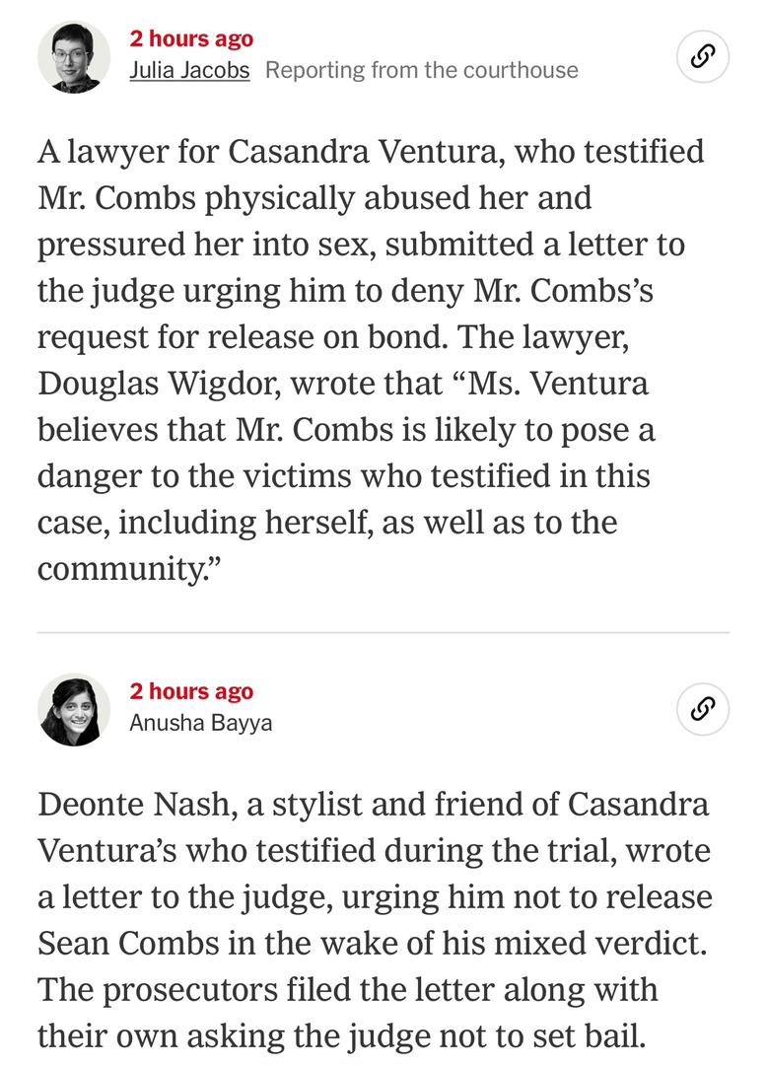The image size is (767, 1065).
Task: Click 'Ms. Ventura' at the start of the quote
Action: point(558,384)
